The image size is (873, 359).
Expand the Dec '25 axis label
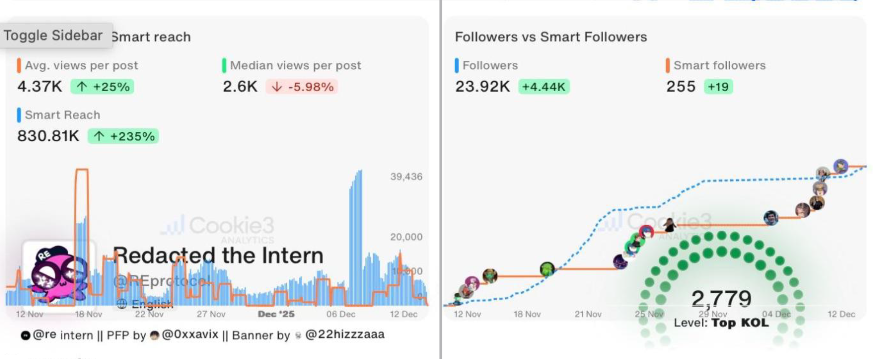(x=276, y=314)
